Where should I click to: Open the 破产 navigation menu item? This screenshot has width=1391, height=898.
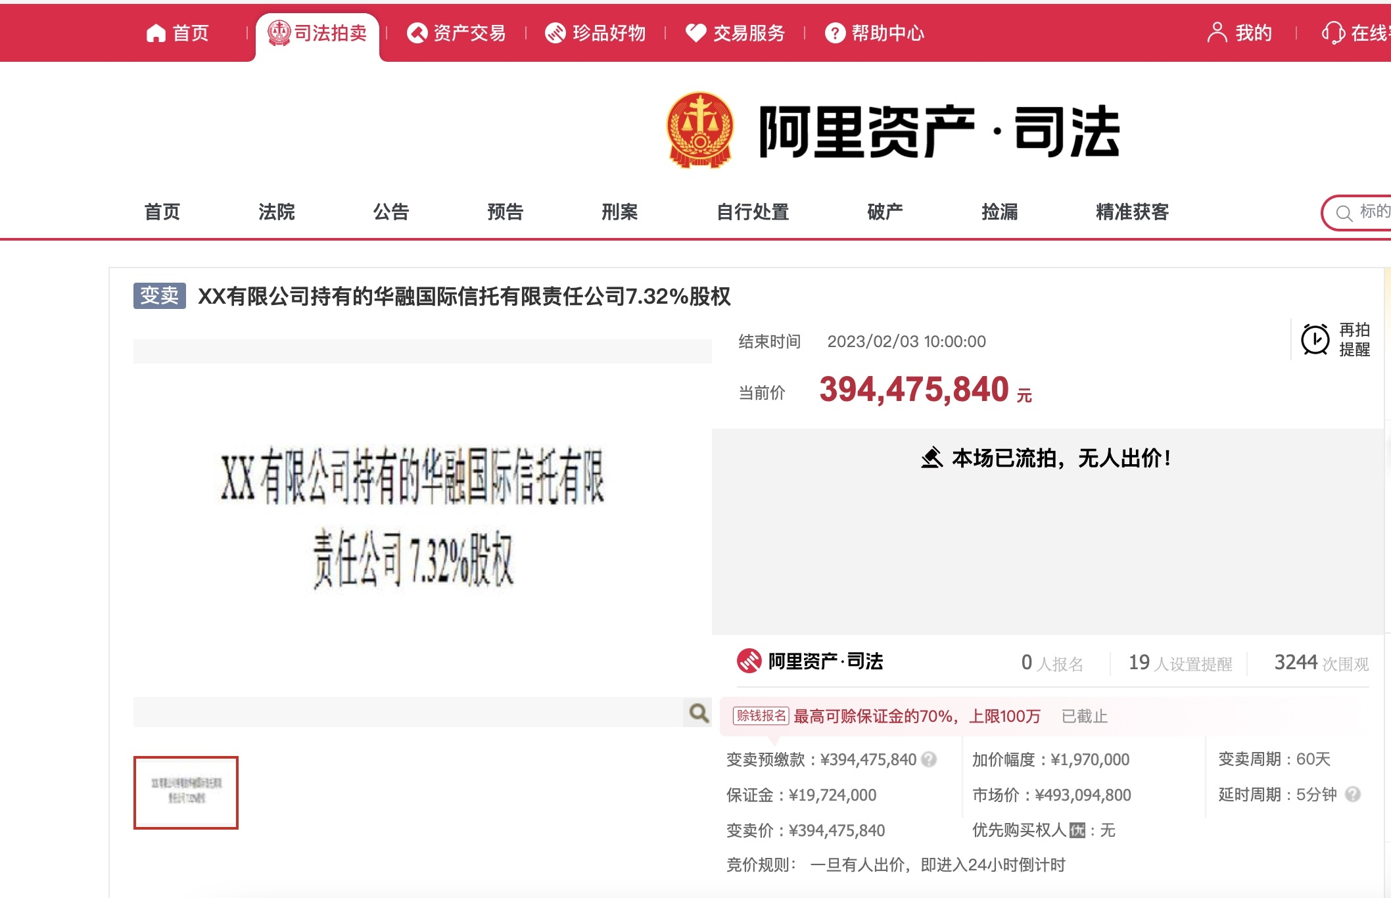point(884,212)
